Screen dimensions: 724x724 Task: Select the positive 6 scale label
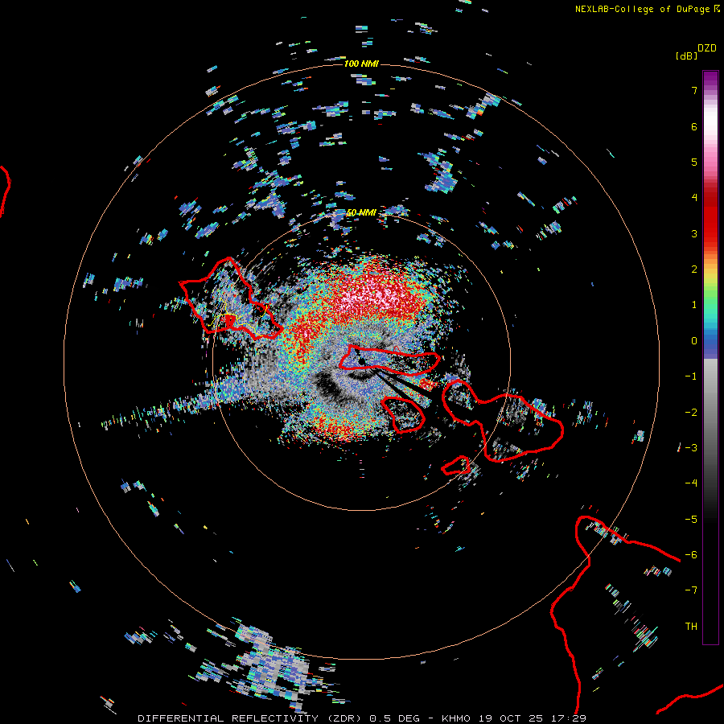pyautogui.click(x=694, y=126)
